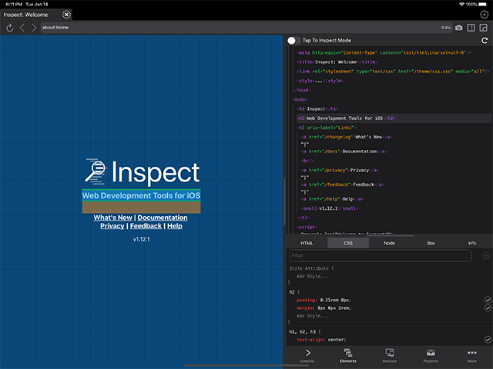Screen dimensions: 493x369
Task: Select the closing head tag node
Action: coord(301,91)
